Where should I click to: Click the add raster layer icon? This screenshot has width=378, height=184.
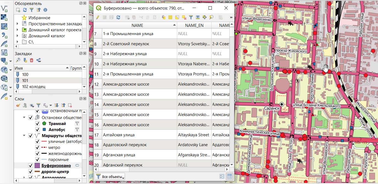coord(4,17)
